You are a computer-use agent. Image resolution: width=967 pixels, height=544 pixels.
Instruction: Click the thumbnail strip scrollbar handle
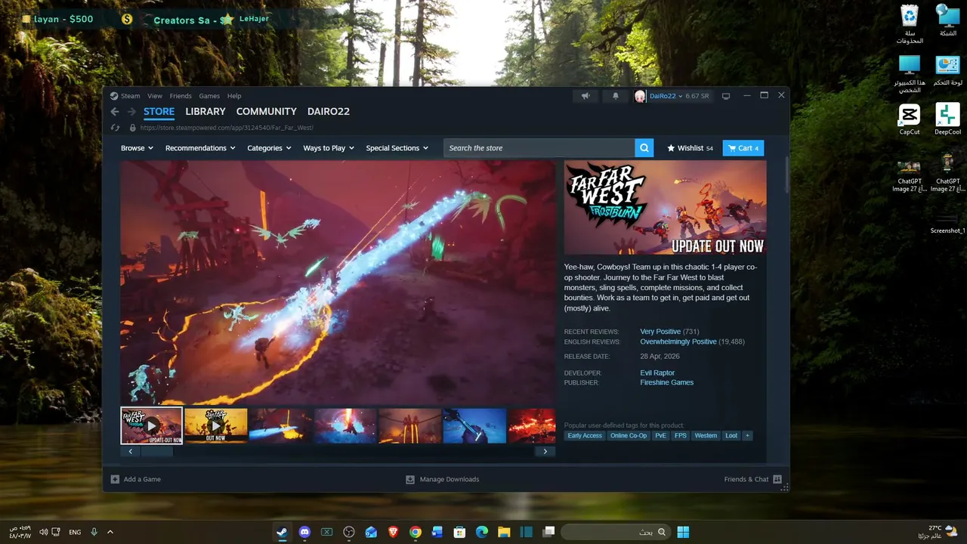click(x=156, y=451)
